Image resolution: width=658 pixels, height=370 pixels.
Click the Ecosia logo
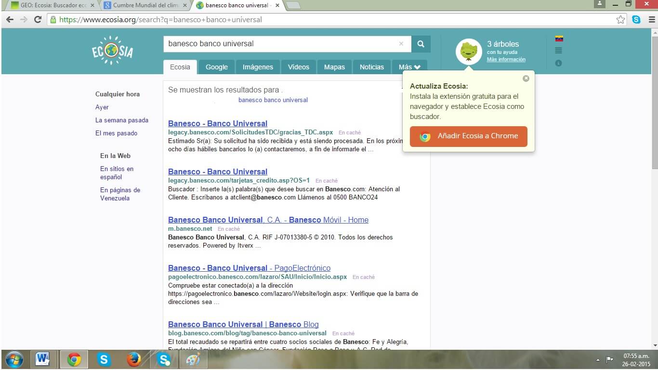coord(112,51)
